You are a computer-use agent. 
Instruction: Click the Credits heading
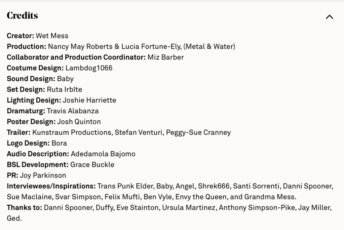(x=22, y=16)
